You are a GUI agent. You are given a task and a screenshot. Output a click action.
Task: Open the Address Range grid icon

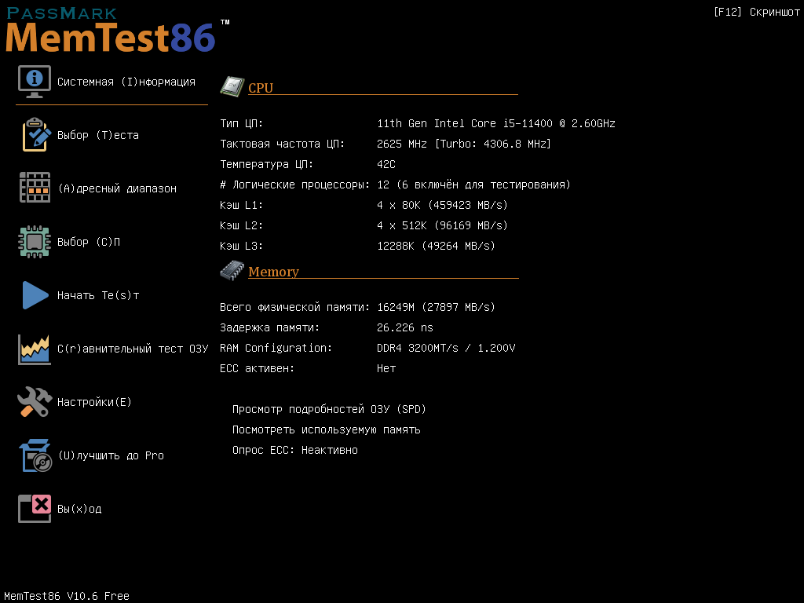pyautogui.click(x=35, y=188)
